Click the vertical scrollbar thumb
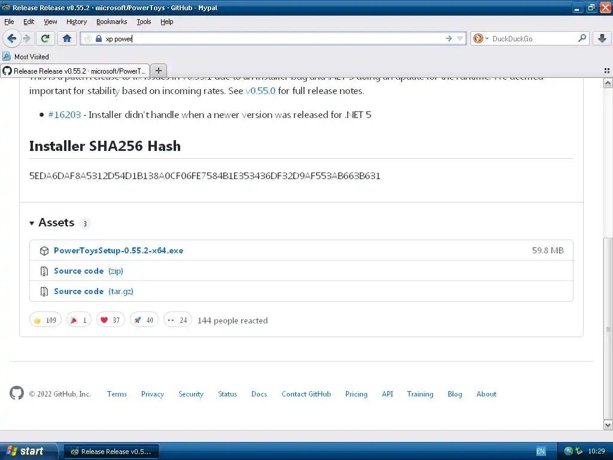This screenshot has height=460, width=613. (x=608, y=329)
